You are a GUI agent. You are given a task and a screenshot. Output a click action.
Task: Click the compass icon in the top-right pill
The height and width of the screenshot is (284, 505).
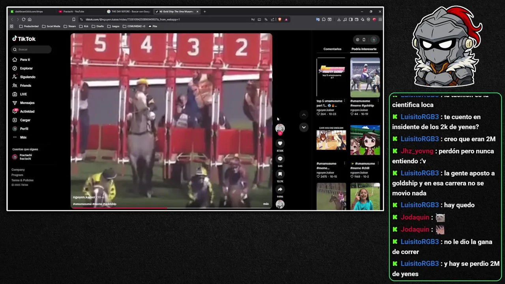(x=357, y=39)
